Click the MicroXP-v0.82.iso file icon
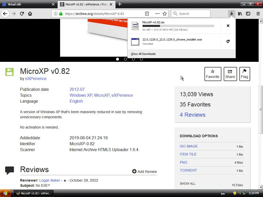Viewport: 263px width, 197px height. [x=135, y=26]
